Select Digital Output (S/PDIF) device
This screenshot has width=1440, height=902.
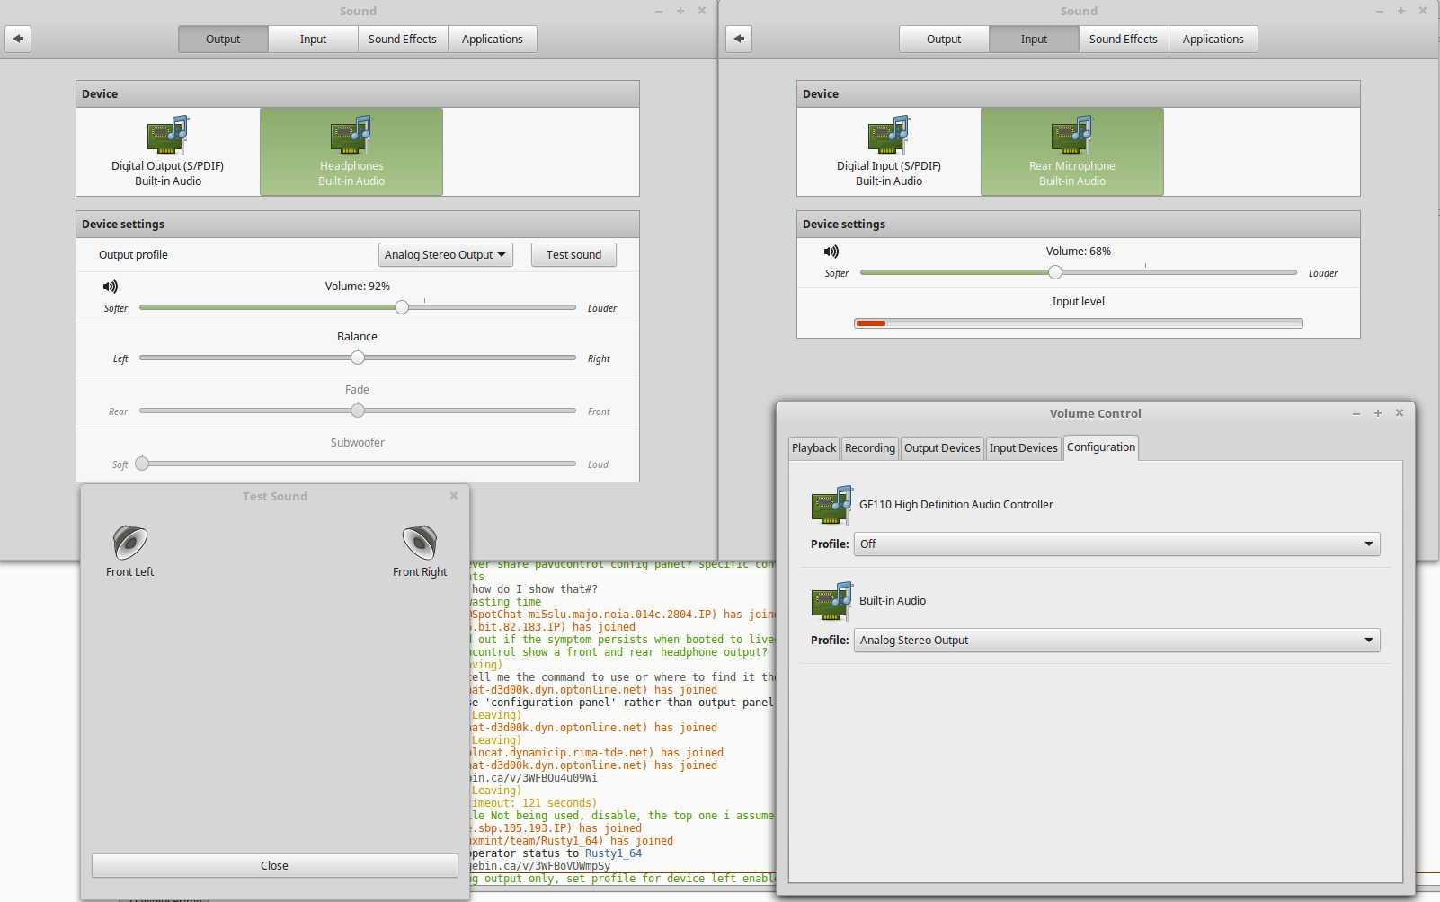click(168, 152)
